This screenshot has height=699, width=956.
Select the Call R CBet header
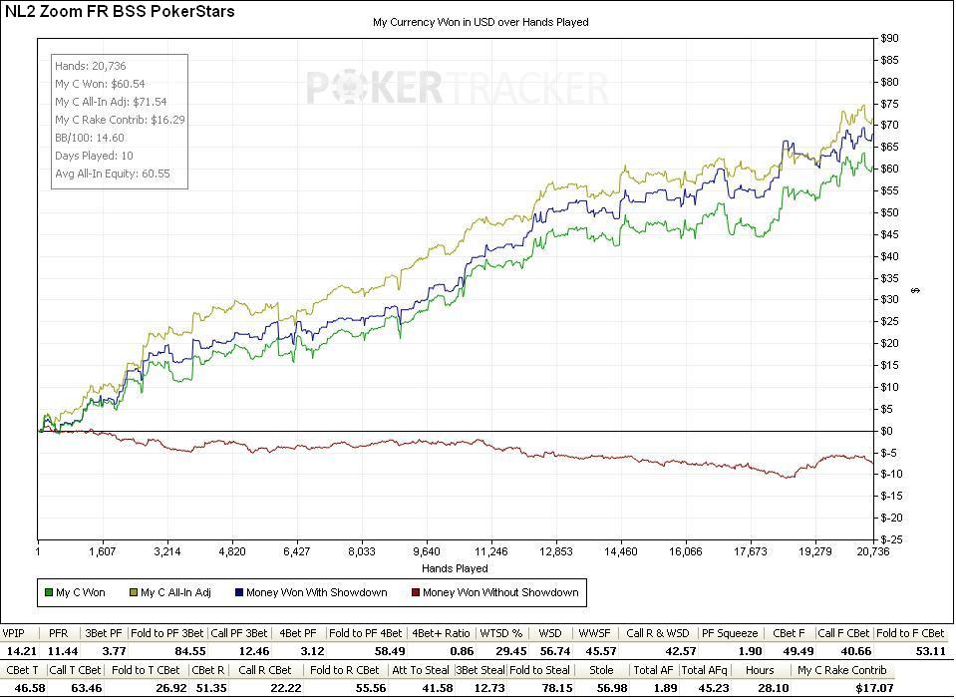(x=265, y=670)
